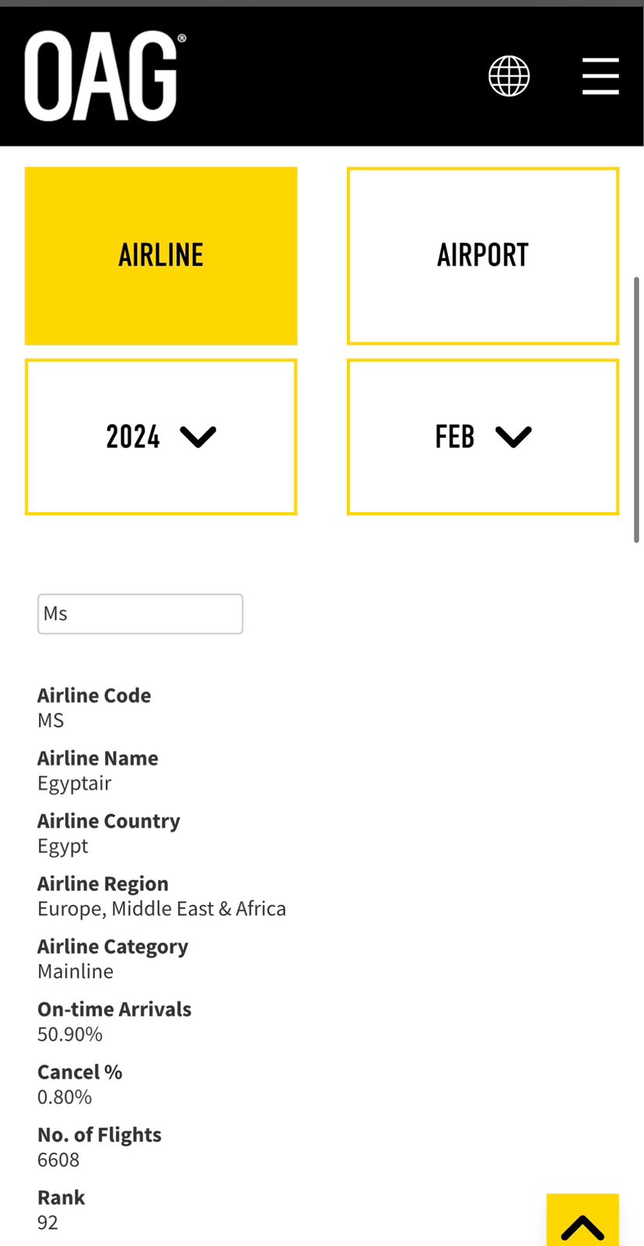Select the AIRLINE tab

point(161,255)
